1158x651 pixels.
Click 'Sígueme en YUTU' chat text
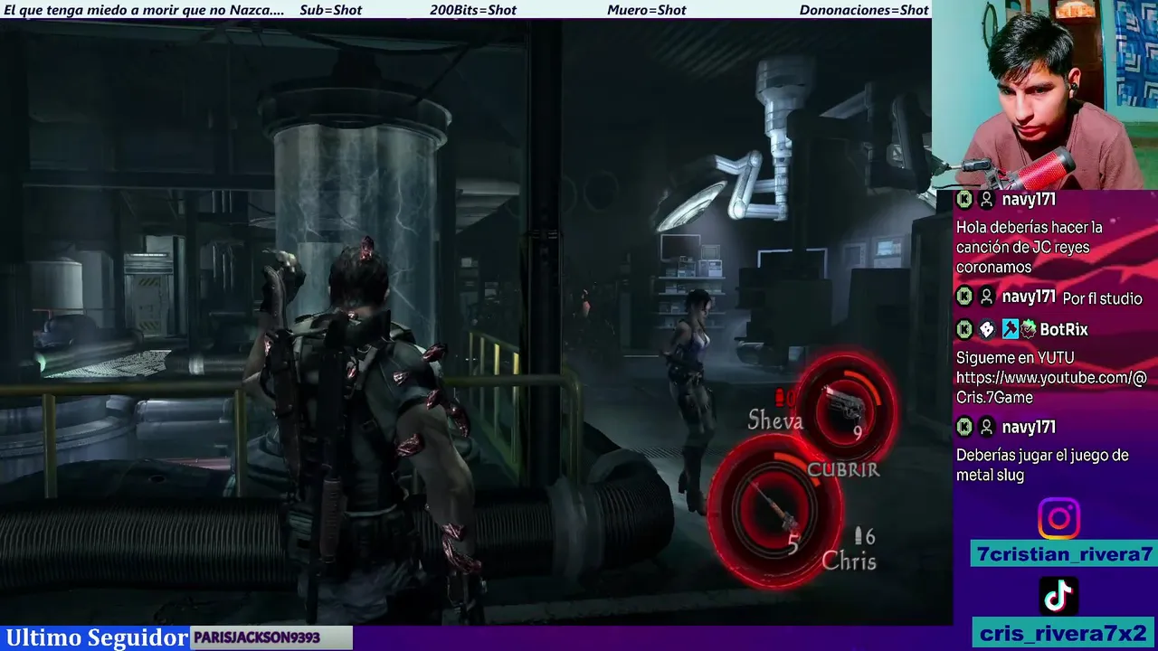click(1015, 357)
